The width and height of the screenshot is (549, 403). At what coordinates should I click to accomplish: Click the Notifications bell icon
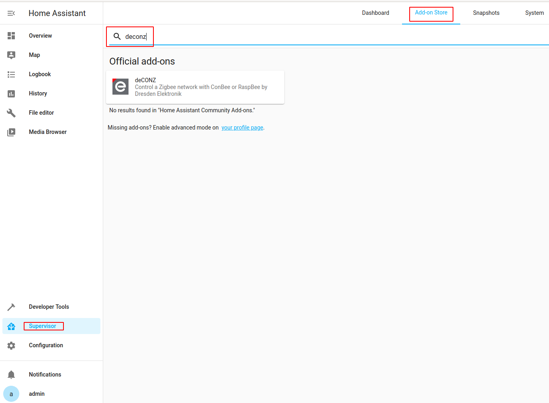coord(11,375)
